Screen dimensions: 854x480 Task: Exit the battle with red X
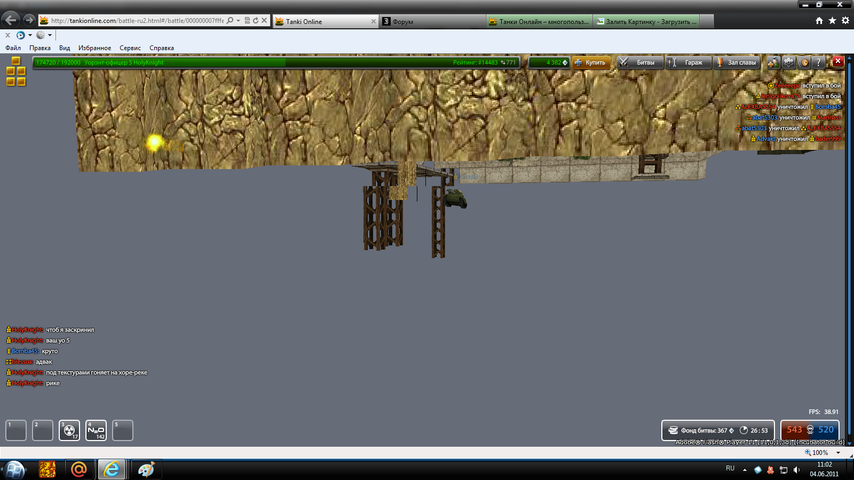click(838, 61)
